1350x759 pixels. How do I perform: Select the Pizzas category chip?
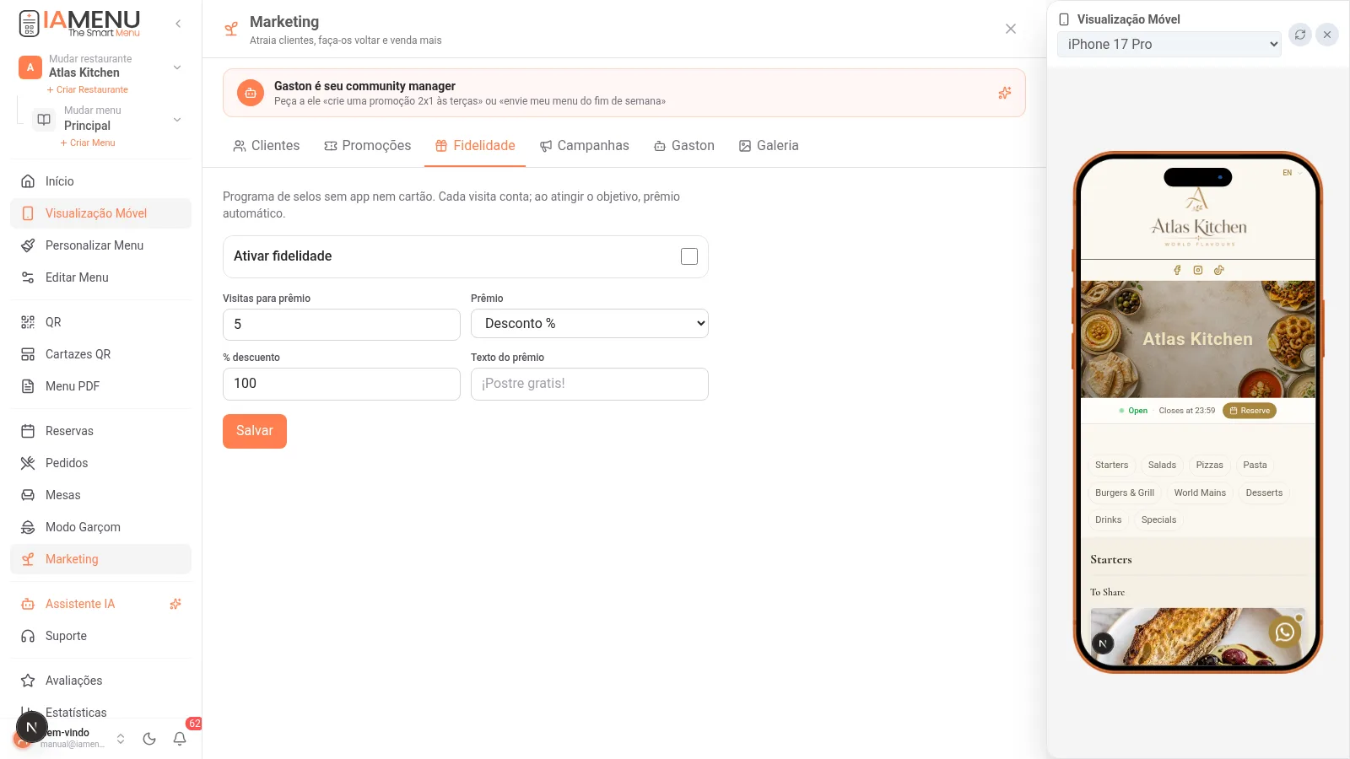[x=1209, y=466]
